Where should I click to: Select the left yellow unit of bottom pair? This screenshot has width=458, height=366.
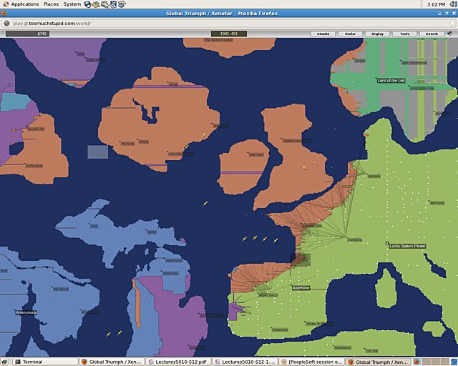[108, 334]
